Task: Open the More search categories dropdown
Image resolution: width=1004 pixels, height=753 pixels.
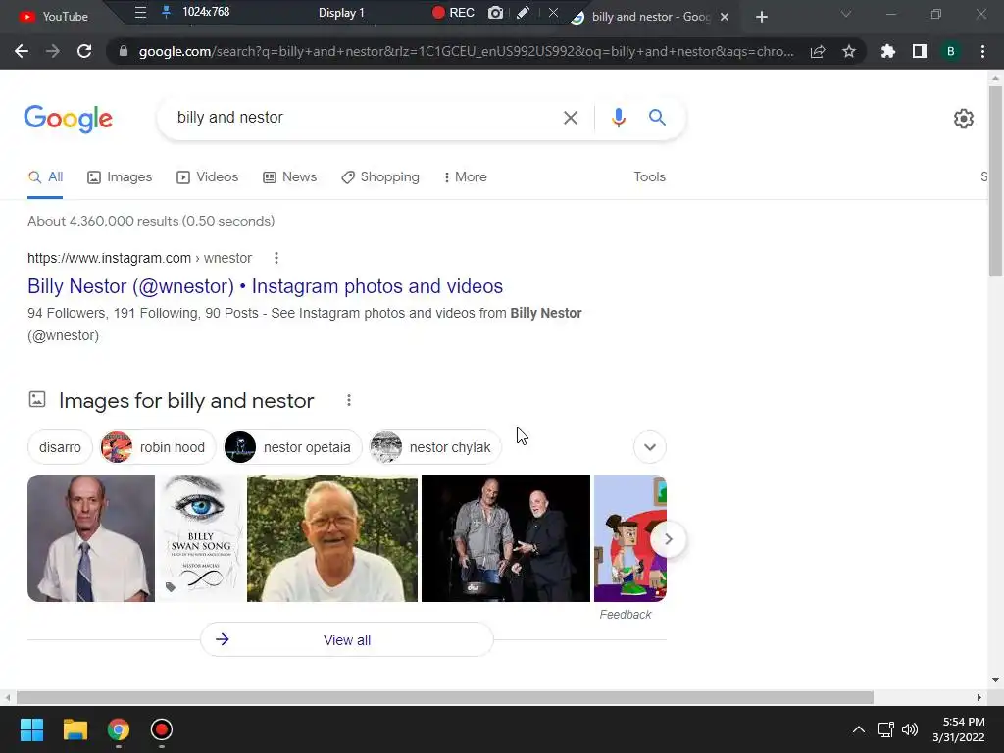Action: [466, 176]
